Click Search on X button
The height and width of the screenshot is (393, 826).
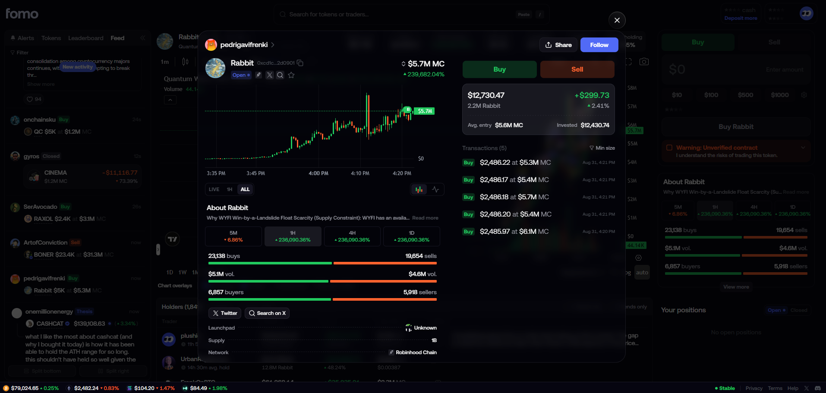[x=267, y=313]
